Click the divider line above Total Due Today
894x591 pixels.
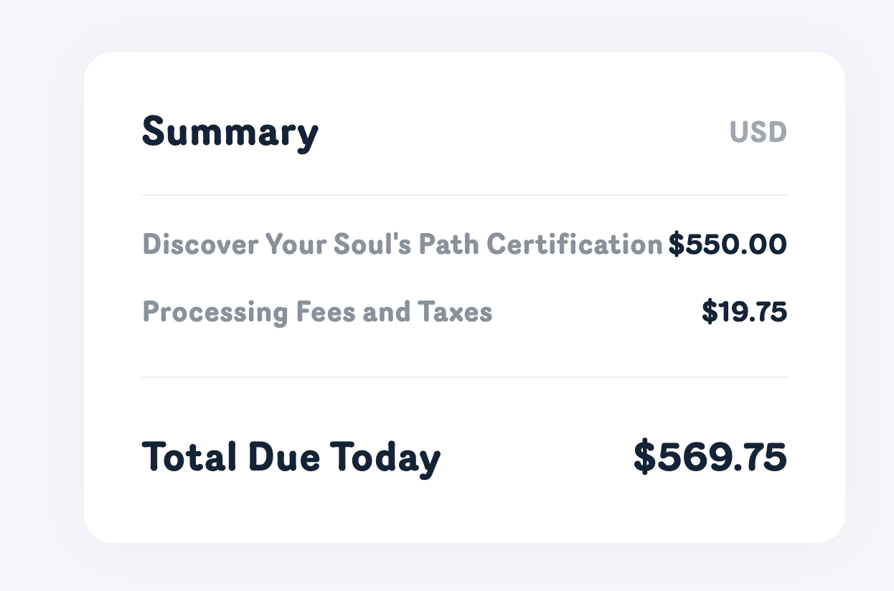coord(464,377)
